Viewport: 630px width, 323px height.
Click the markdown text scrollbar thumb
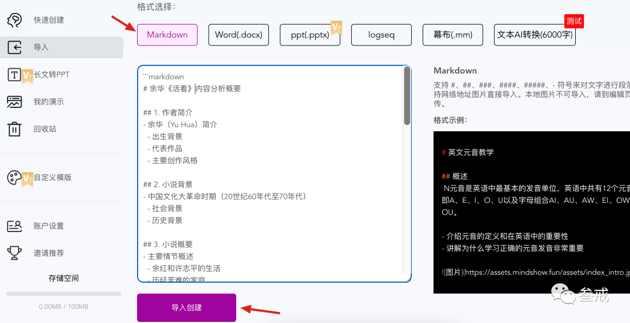pyautogui.click(x=407, y=96)
